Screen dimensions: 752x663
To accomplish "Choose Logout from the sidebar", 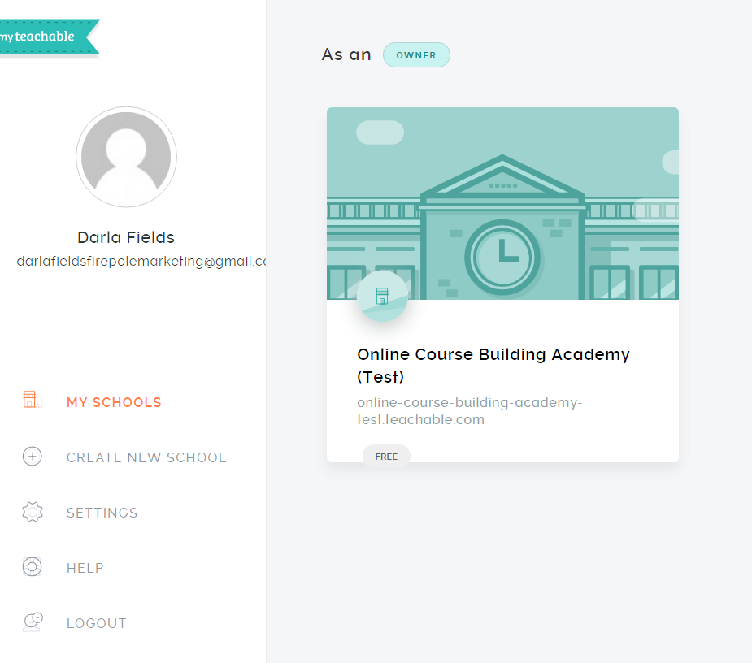I will (97, 623).
